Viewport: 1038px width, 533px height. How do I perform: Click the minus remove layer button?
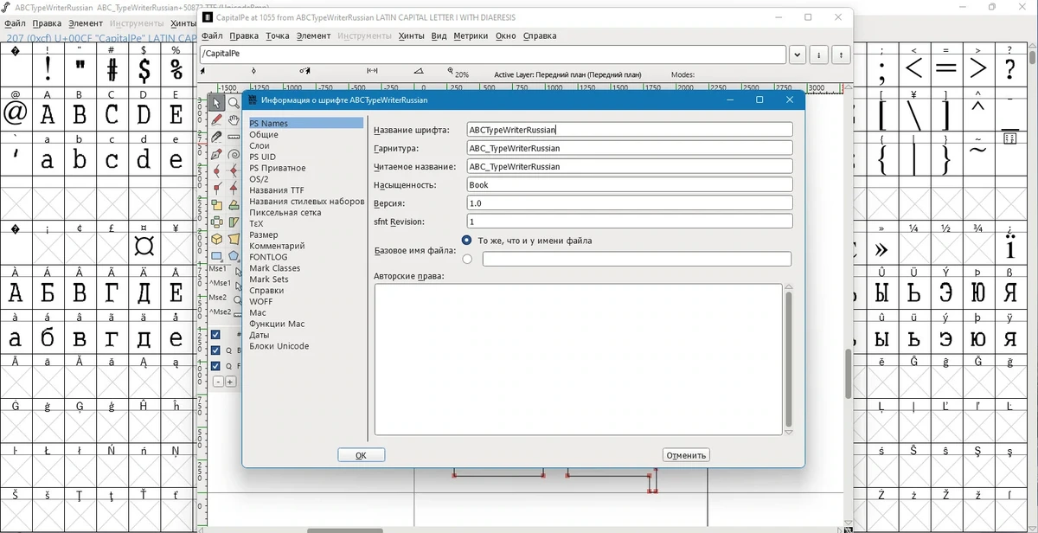218,382
